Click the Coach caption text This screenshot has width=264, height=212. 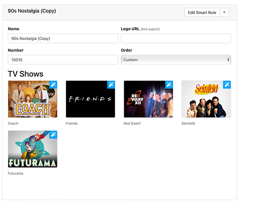[13, 124]
